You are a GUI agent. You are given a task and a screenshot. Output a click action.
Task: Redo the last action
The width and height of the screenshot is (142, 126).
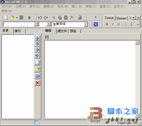[46, 18]
